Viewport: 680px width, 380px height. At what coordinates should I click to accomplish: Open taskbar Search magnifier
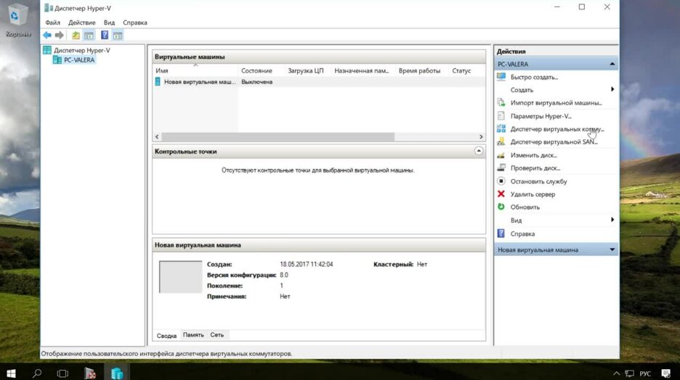point(37,373)
